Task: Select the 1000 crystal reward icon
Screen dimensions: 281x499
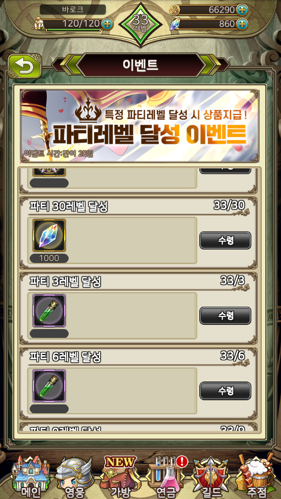Action: pos(49,235)
